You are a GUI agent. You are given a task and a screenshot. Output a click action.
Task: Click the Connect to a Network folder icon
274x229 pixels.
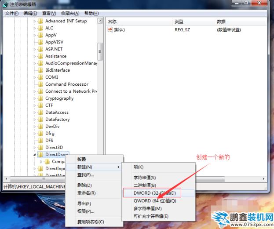pos(40,91)
